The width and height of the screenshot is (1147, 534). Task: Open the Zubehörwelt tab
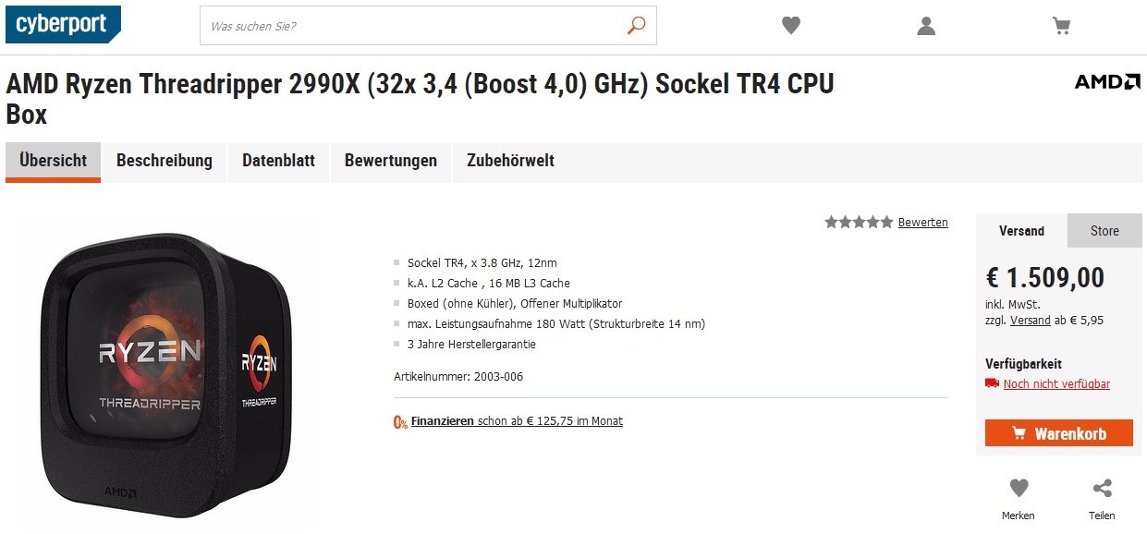click(510, 161)
